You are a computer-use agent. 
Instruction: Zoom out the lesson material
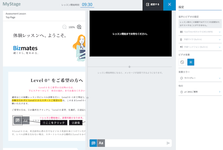64,27
